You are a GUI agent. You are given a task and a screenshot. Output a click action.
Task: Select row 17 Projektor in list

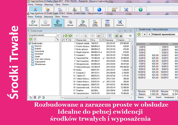pyautogui.click(x=96, y=90)
